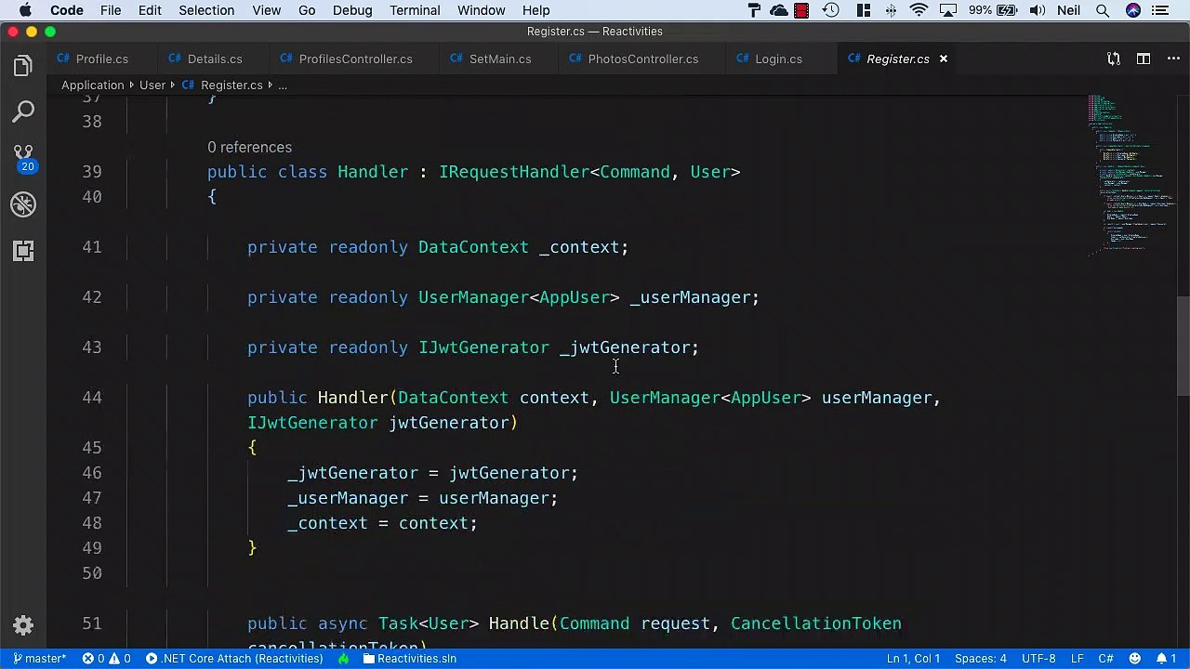
Task: Show errors and warnings in status bar
Action: click(106, 659)
